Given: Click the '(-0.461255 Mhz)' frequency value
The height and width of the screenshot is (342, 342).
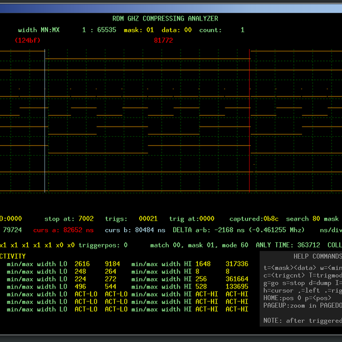Looking at the screenshot, I should 276,230.
